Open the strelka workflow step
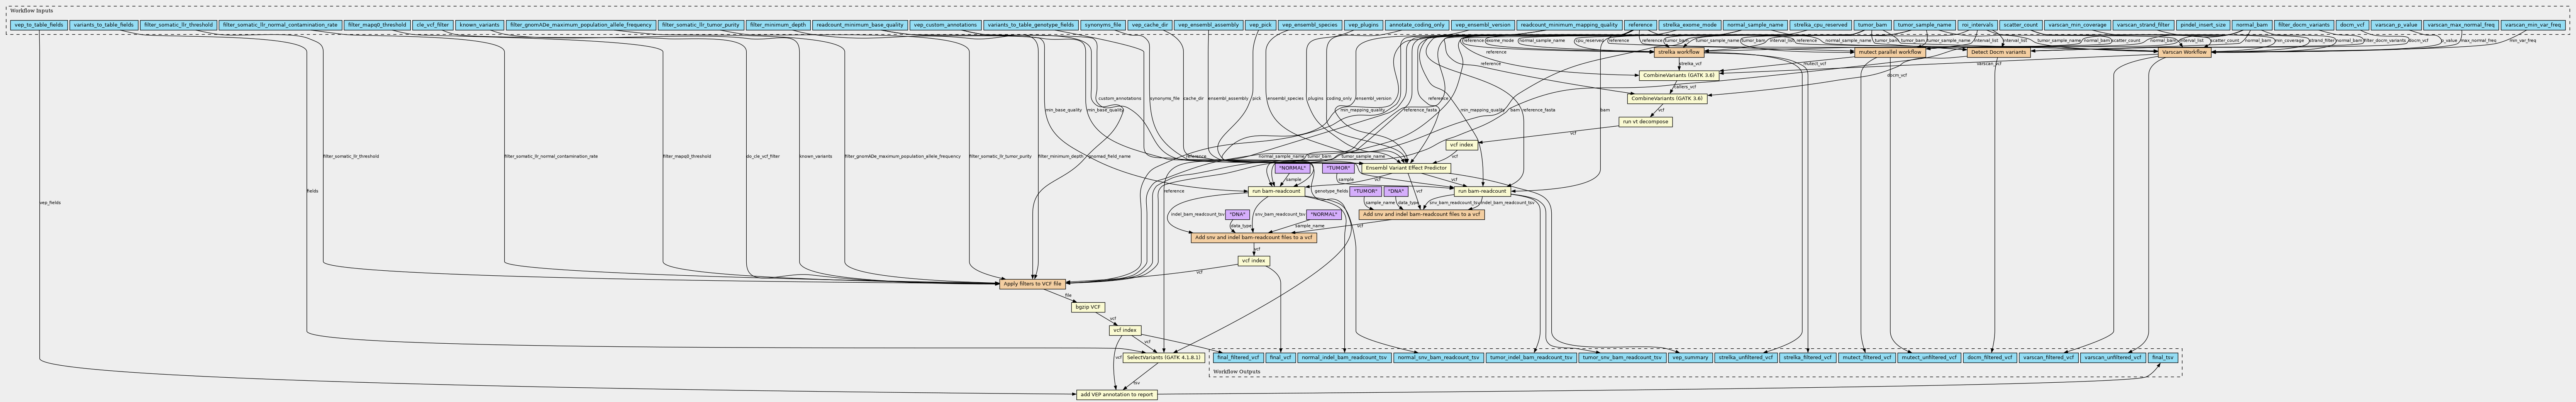Viewport: 2576px width, 402px height. (1679, 52)
